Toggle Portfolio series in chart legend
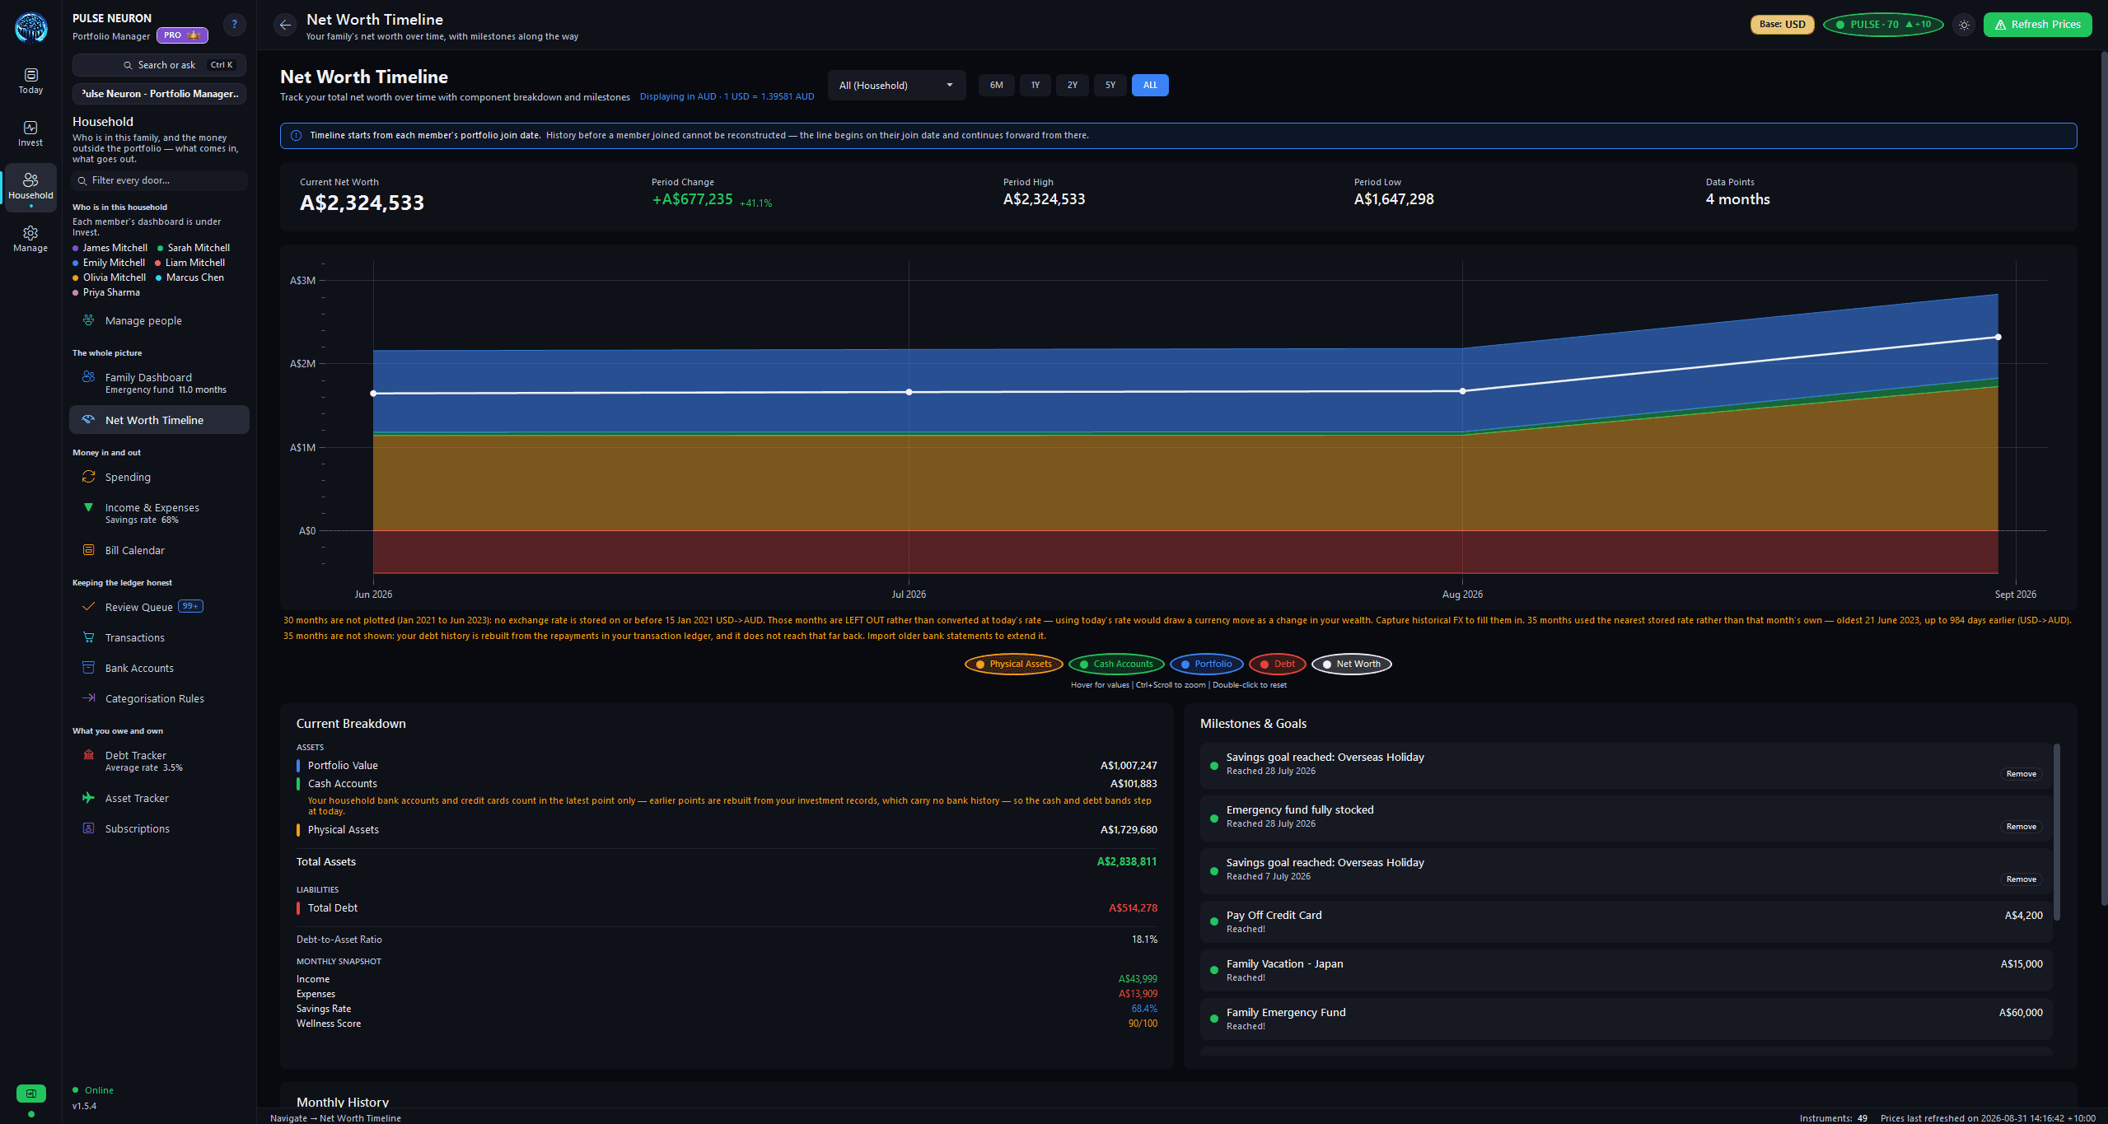Image resolution: width=2108 pixels, height=1124 pixels. pyautogui.click(x=1206, y=665)
